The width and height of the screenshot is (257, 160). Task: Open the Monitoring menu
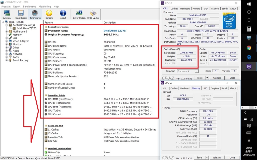(x=45, y=6)
